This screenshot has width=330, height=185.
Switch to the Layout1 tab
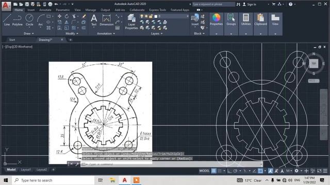[x=26, y=170]
